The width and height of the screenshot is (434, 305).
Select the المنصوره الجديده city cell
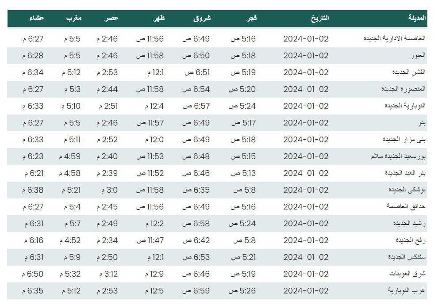[x=403, y=89]
